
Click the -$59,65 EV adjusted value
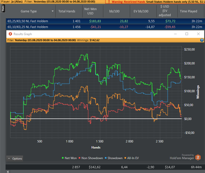(x=170, y=27)
